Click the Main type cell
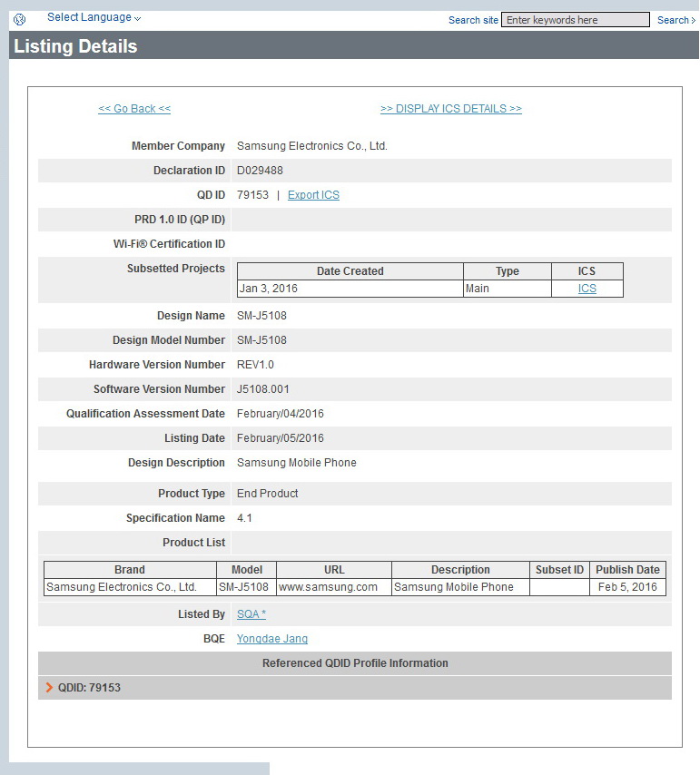Viewport: 700px width, 775px height. pos(508,289)
